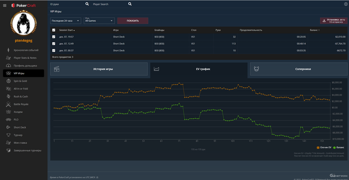
Task: Click the Short Deck 6+ sidebar icon
Action: click(8, 127)
